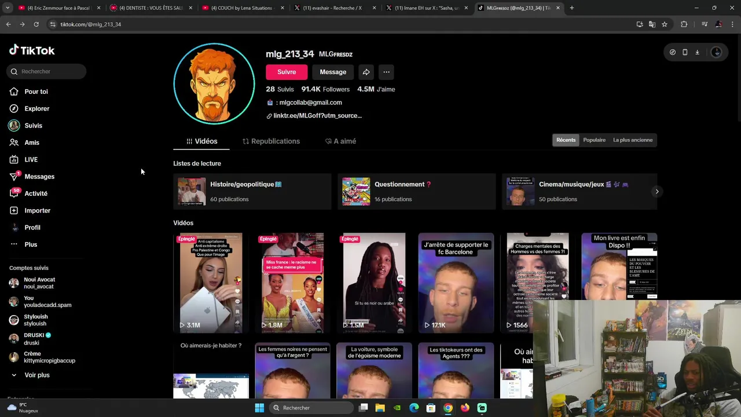Open Messages in the sidebar
741x417 pixels.
point(39,177)
